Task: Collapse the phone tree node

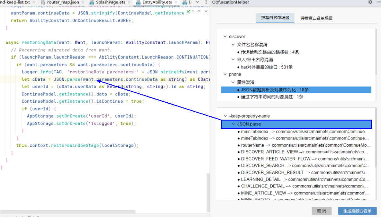Action: click(x=225, y=74)
